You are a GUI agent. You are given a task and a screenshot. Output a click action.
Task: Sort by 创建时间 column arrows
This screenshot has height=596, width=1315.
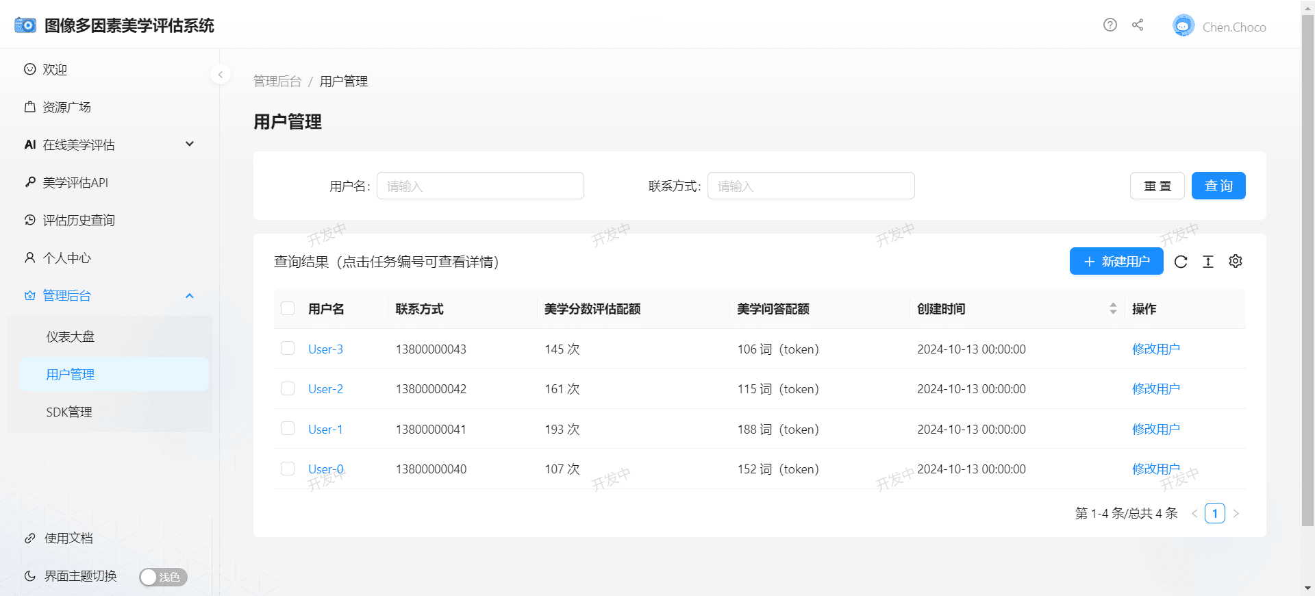pyautogui.click(x=1113, y=309)
